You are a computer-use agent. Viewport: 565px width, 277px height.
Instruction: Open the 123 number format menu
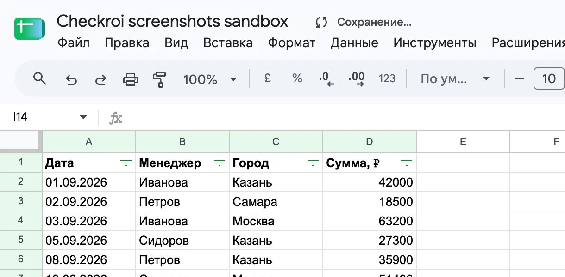387,78
